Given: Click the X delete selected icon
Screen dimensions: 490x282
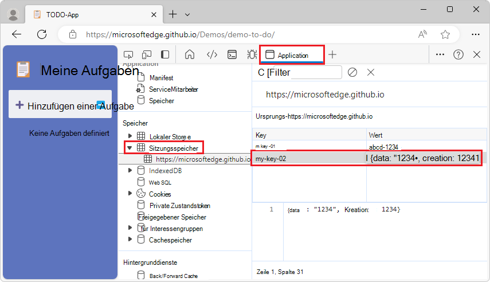Looking at the screenshot, I should click(371, 72).
